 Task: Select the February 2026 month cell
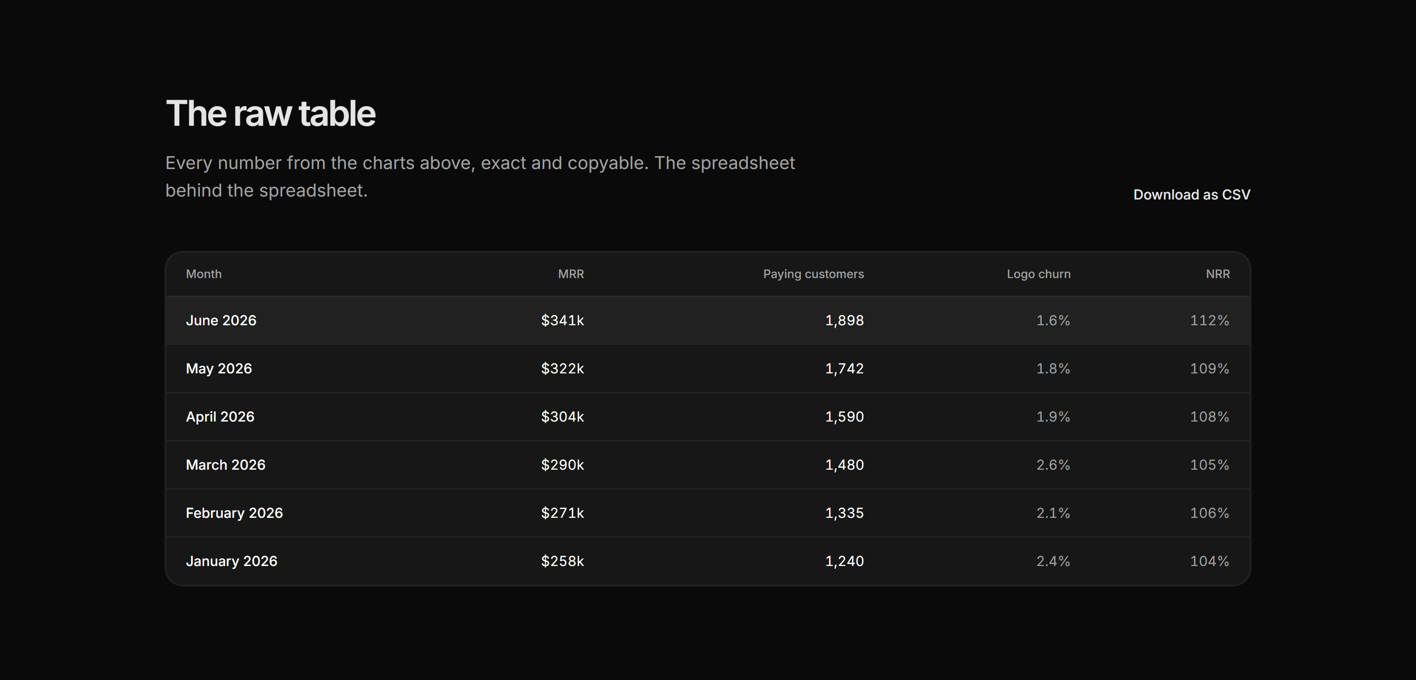tap(234, 513)
